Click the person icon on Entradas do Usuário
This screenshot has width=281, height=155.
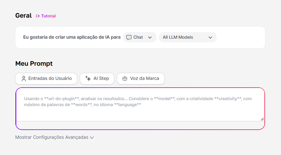click(x=24, y=78)
